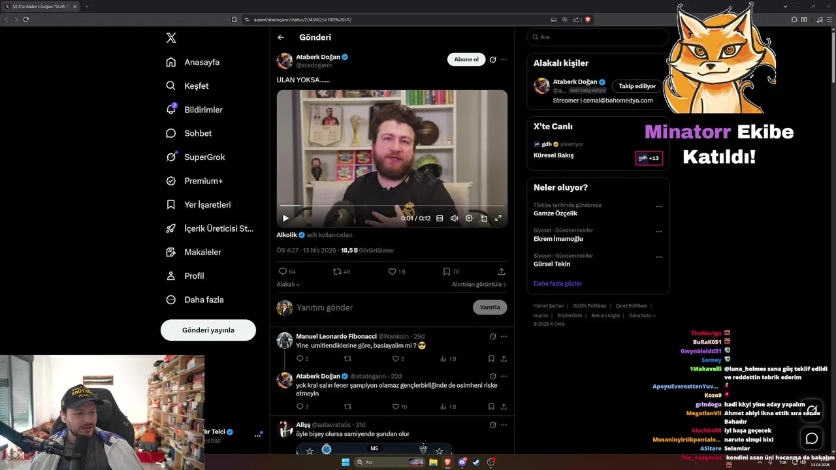Reload the page in browser toolbar
Screen dimensions: 836x470
pos(26,20)
